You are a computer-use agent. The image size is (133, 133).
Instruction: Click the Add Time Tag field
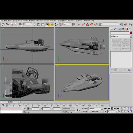(x=69, y=112)
